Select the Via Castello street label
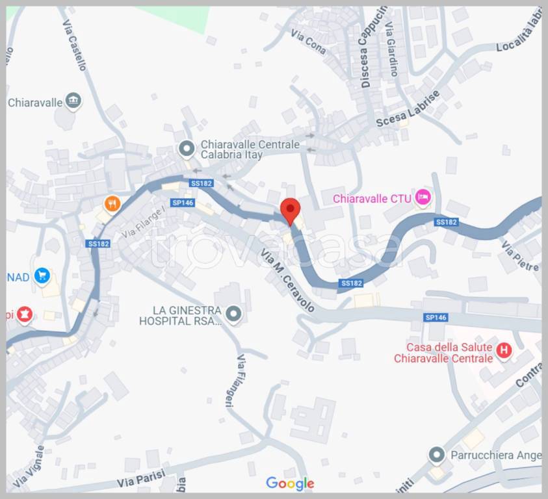Image resolution: width=548 pixels, height=499 pixels. [x=74, y=45]
